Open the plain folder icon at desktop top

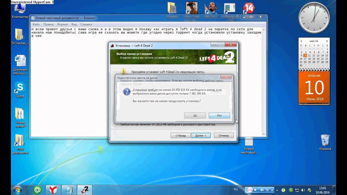(x=172, y=8)
